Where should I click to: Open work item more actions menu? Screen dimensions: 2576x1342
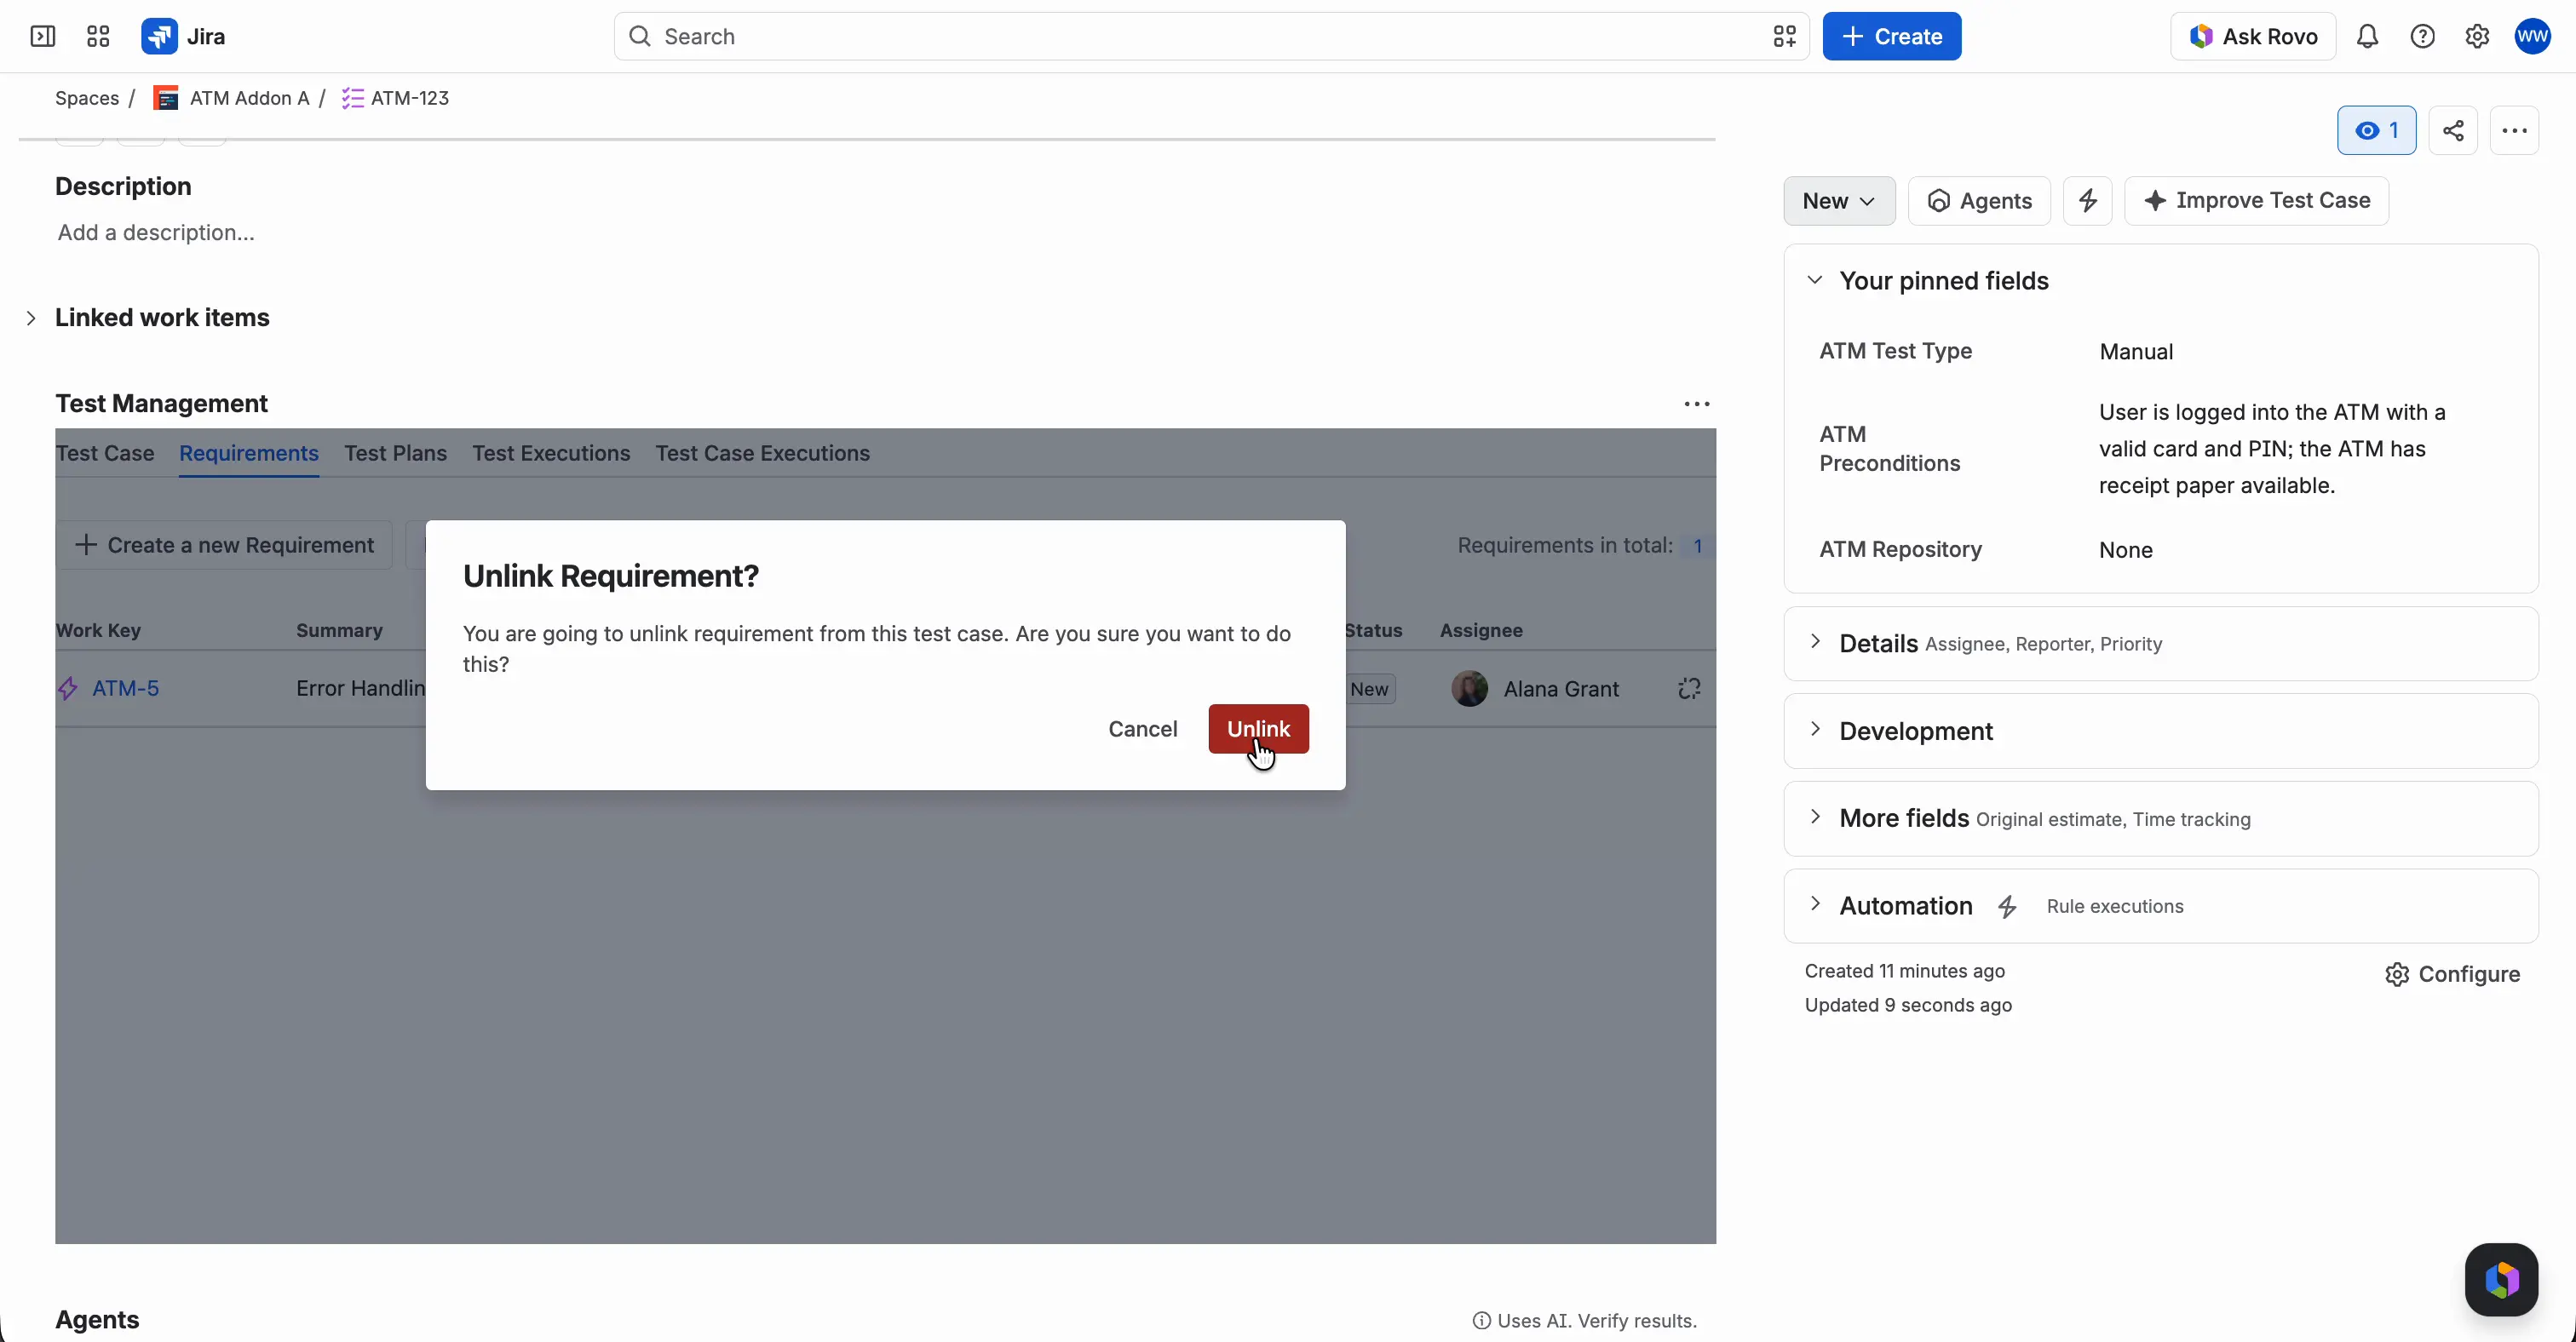point(2514,131)
